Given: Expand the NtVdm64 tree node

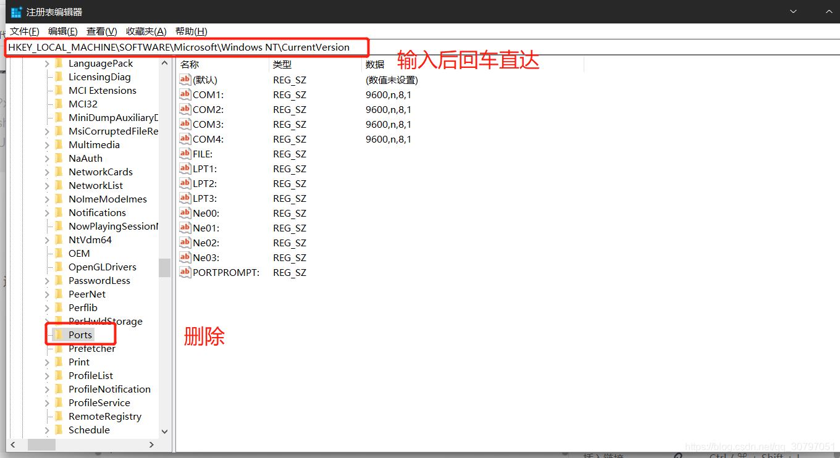Looking at the screenshot, I should (47, 240).
